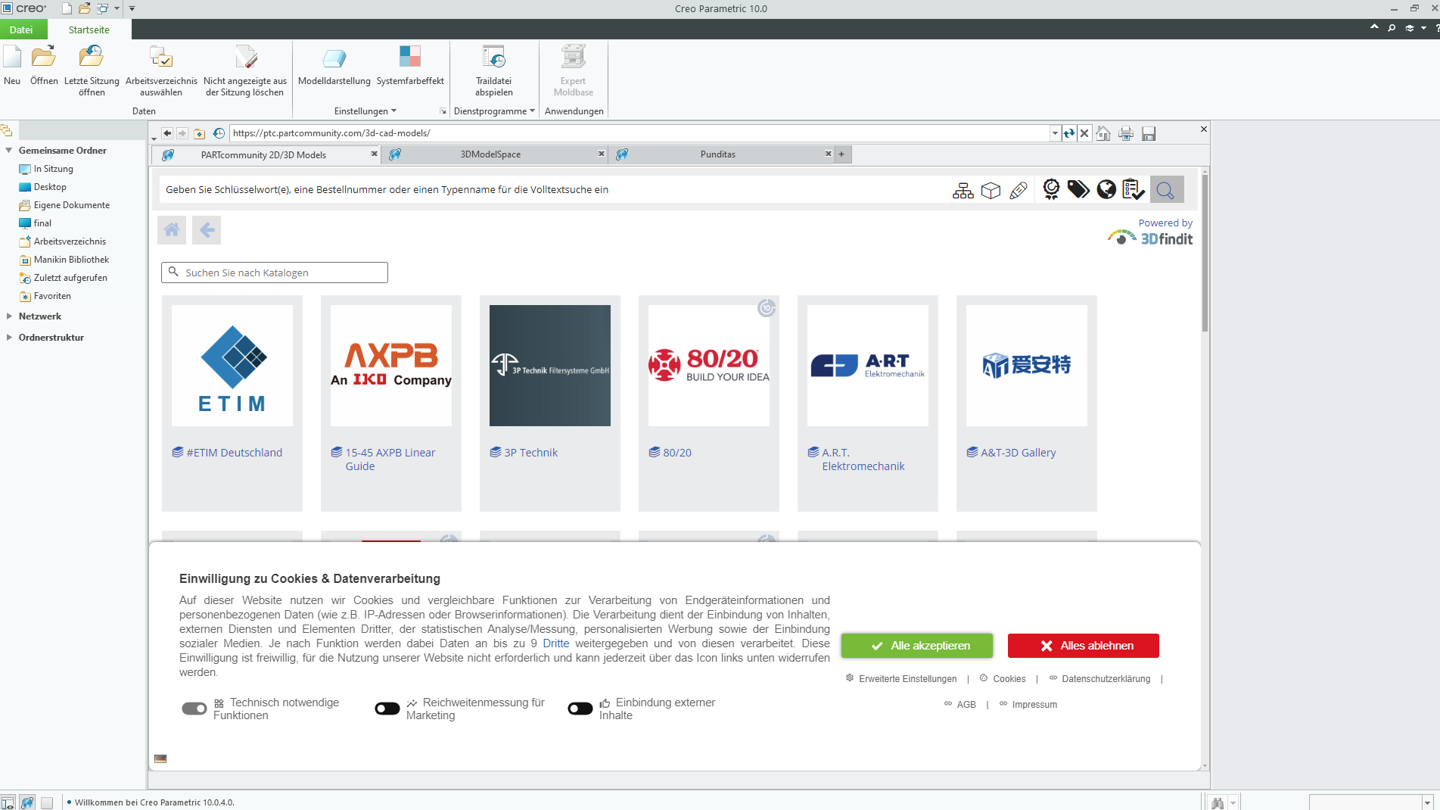Viewport: 1440px width, 810px height.
Task: Switch to PARTcommunity 2D/3D Models tab
Action: click(263, 154)
